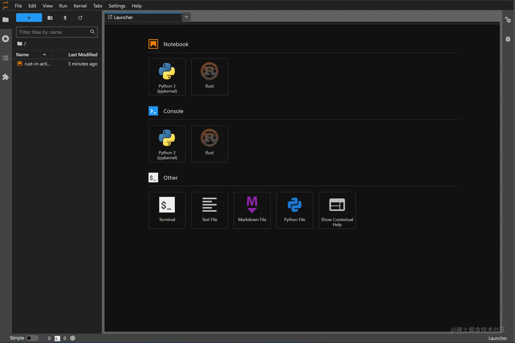Open the Table of Contents sidebar
515x343 pixels.
5,58
